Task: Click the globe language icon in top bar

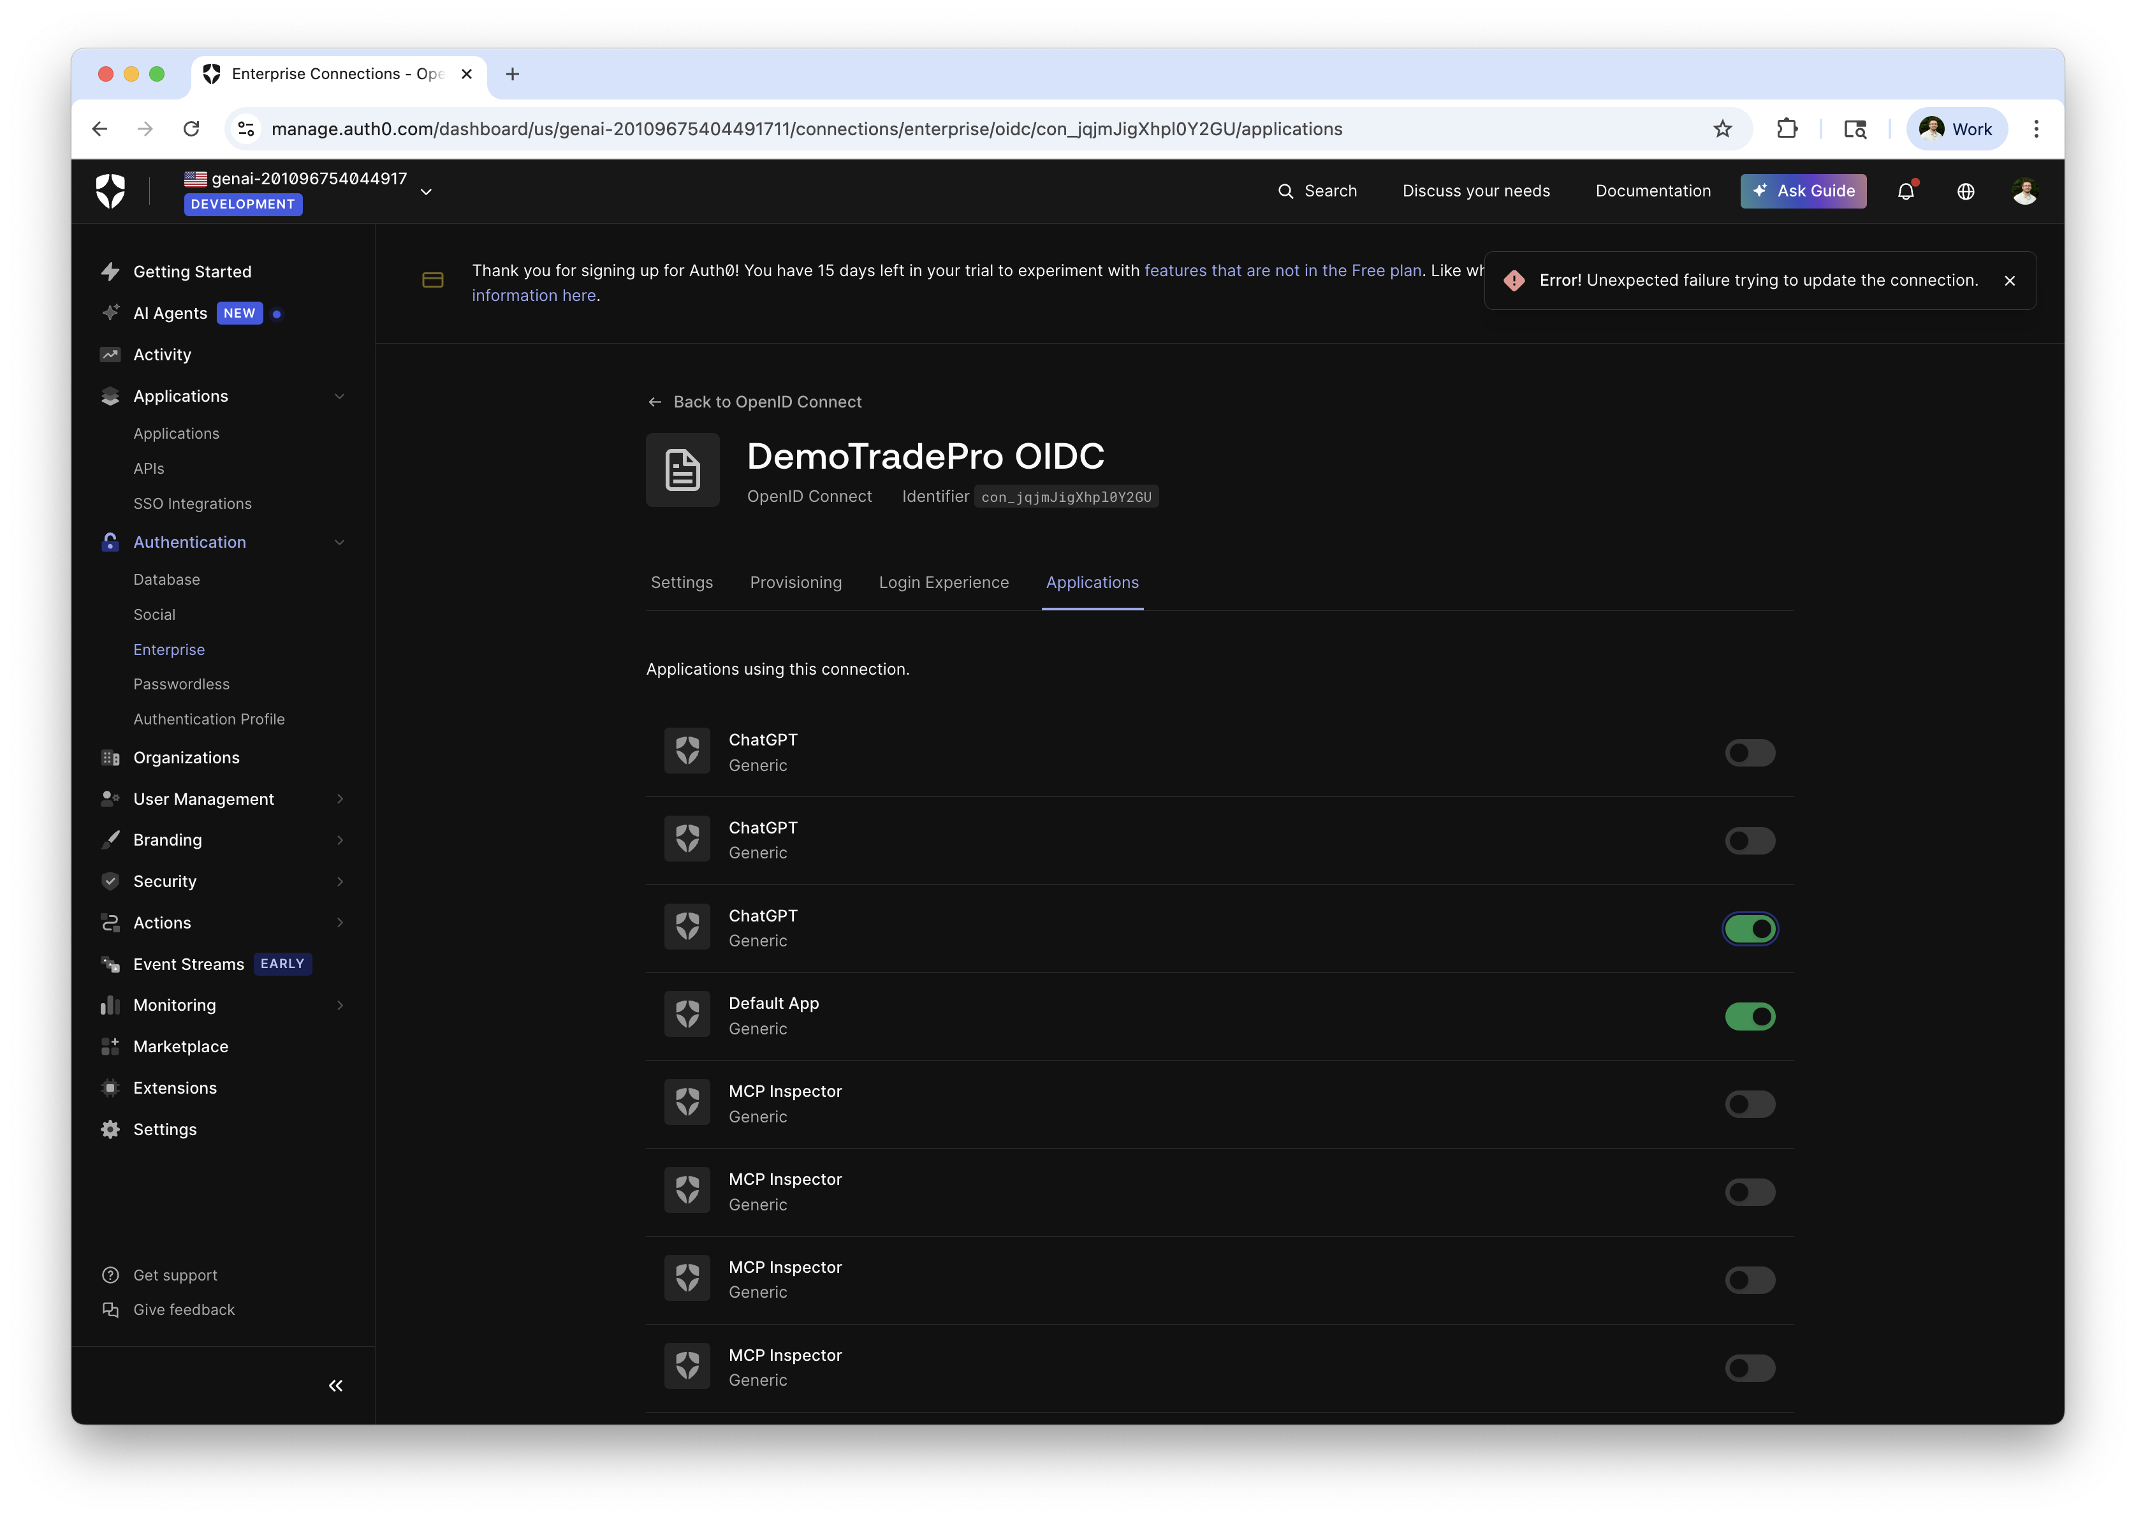Action: [1965, 191]
